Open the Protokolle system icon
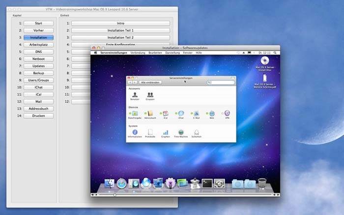The image size is (344, 215). click(x=150, y=133)
